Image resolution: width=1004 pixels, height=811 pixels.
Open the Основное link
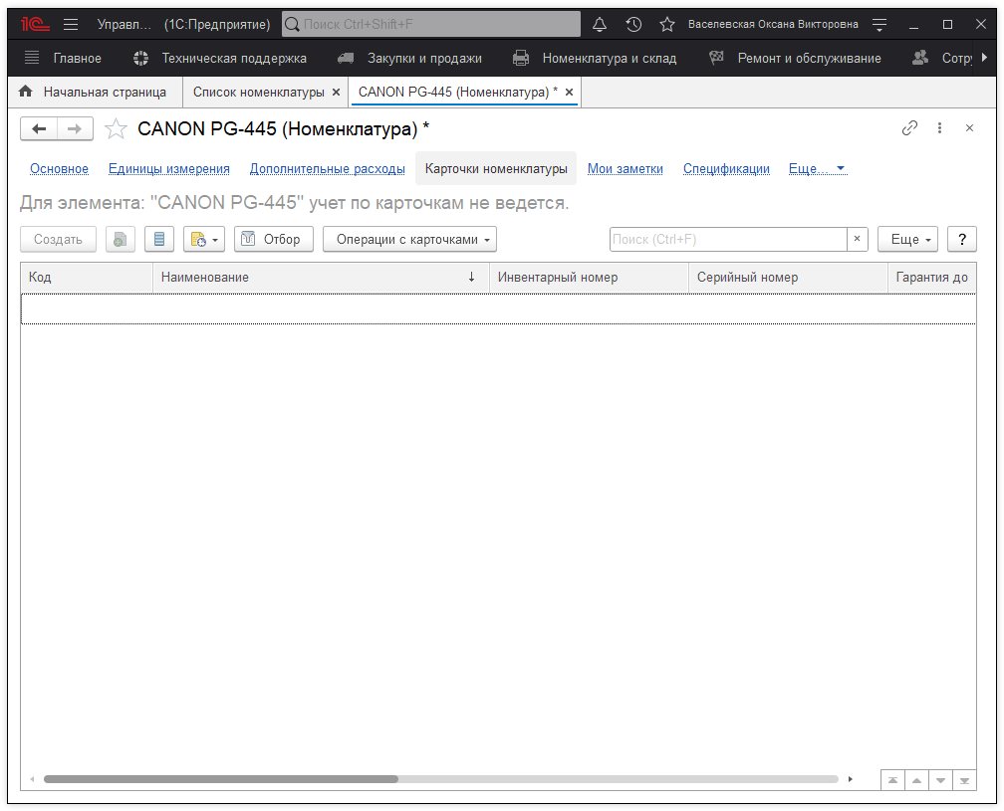click(x=59, y=169)
